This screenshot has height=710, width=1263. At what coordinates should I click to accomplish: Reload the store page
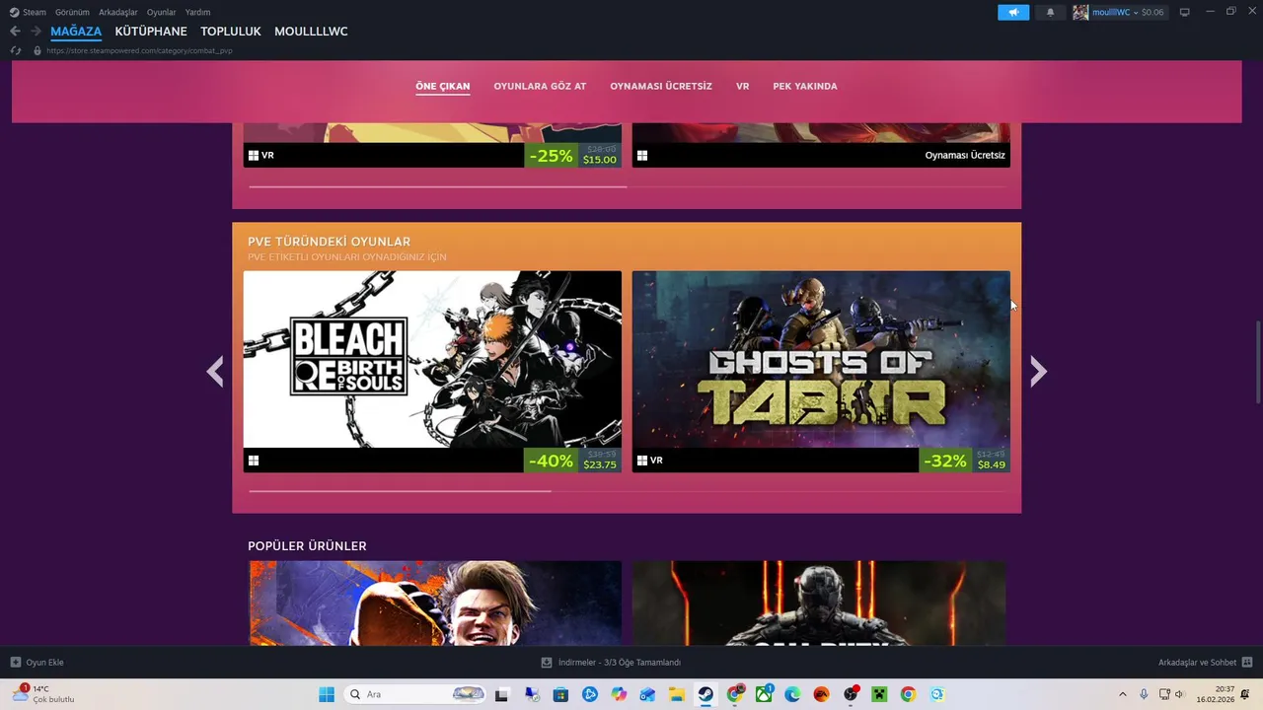coord(15,50)
